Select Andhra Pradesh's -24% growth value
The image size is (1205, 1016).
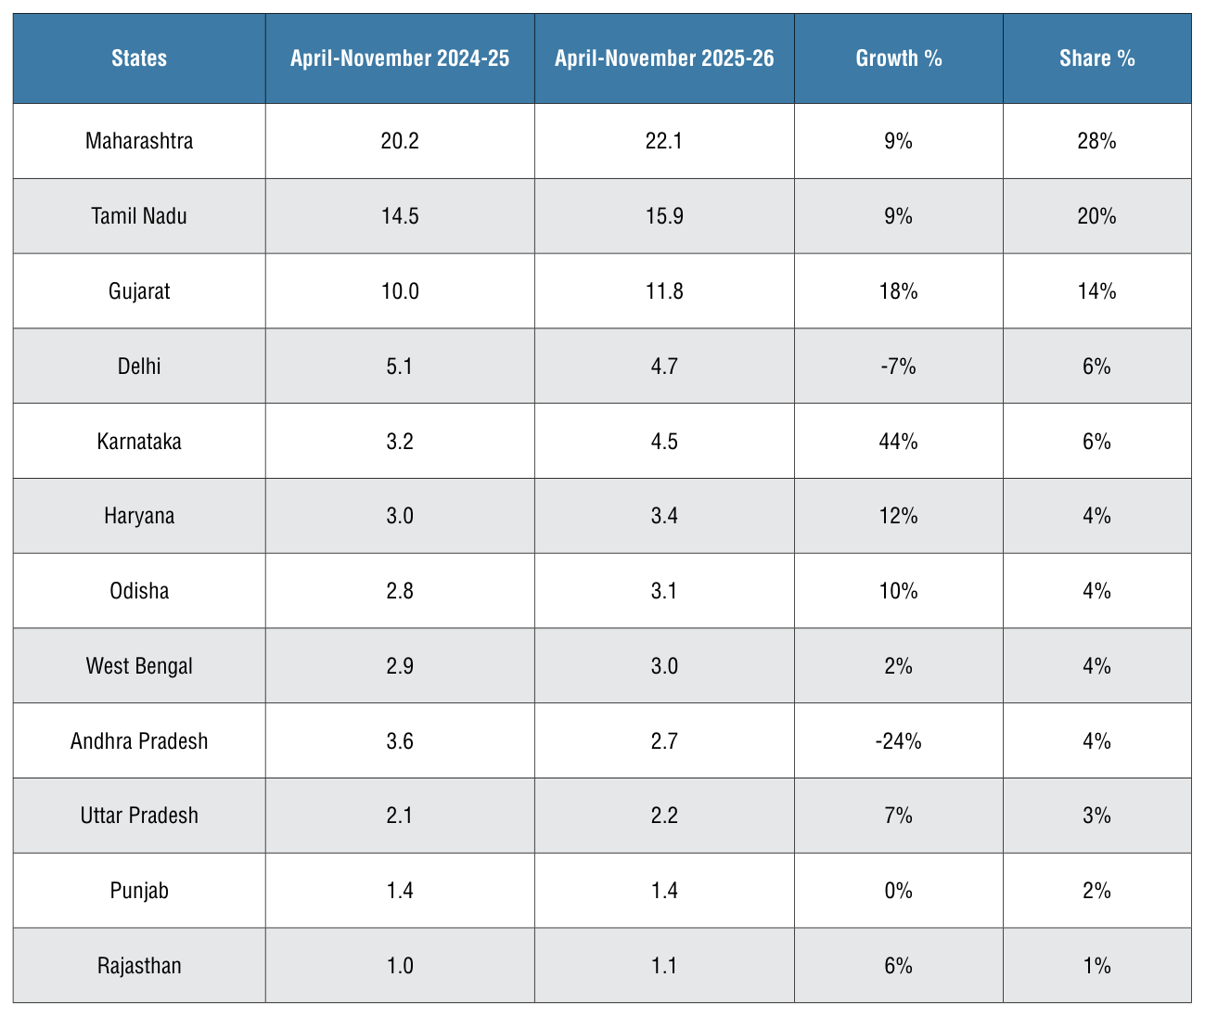pyautogui.click(x=899, y=741)
